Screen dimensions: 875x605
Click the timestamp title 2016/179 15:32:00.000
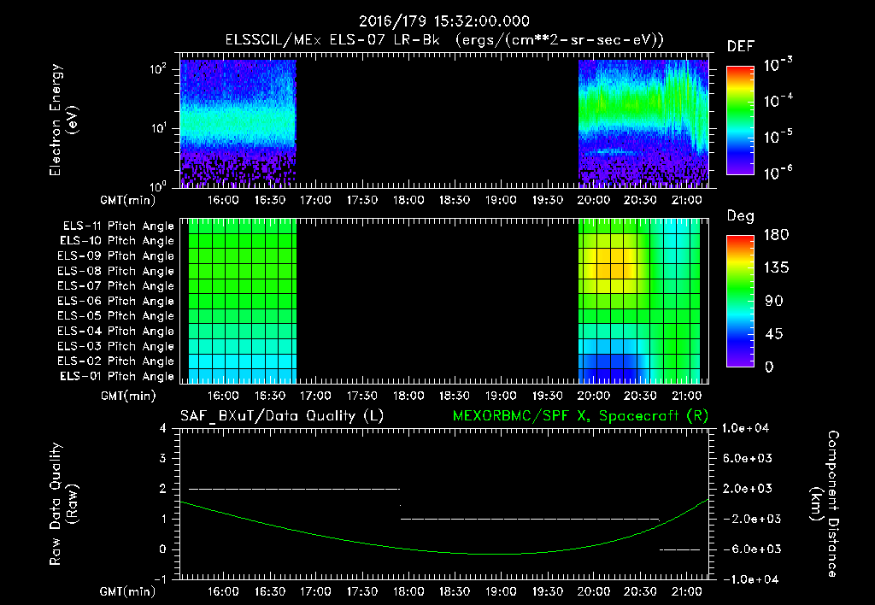click(x=443, y=21)
